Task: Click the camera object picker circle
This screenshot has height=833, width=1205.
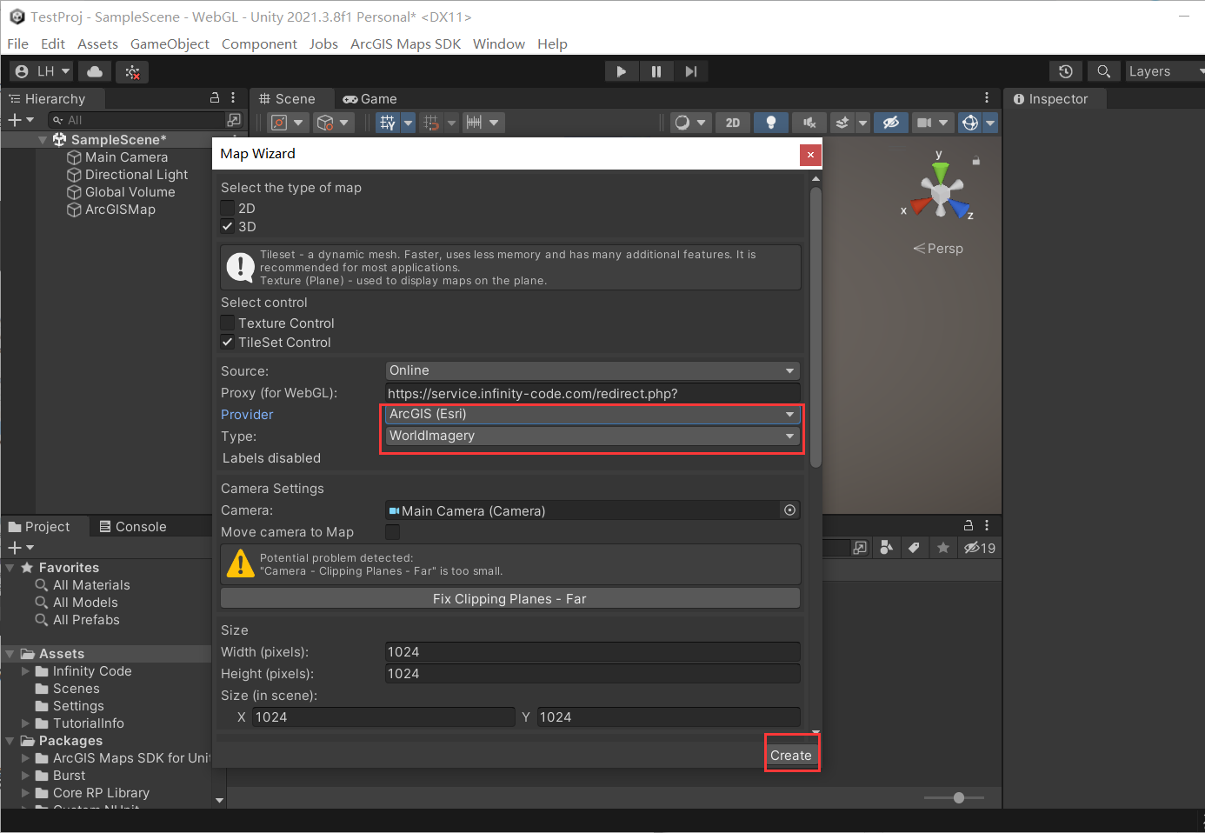Action: (789, 510)
